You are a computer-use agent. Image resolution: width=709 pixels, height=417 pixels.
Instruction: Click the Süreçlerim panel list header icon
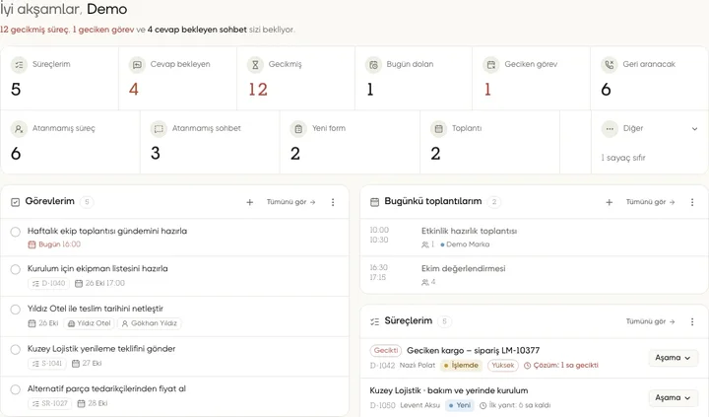(375, 321)
